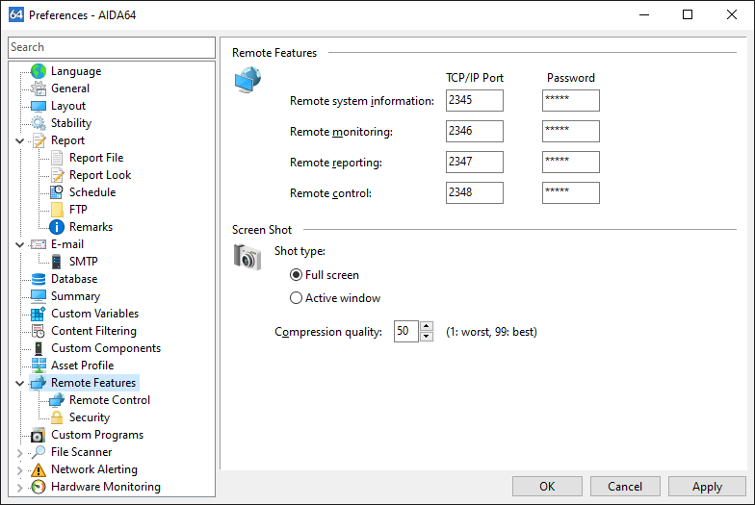
Task: Click the Cancel button
Action: [625, 487]
